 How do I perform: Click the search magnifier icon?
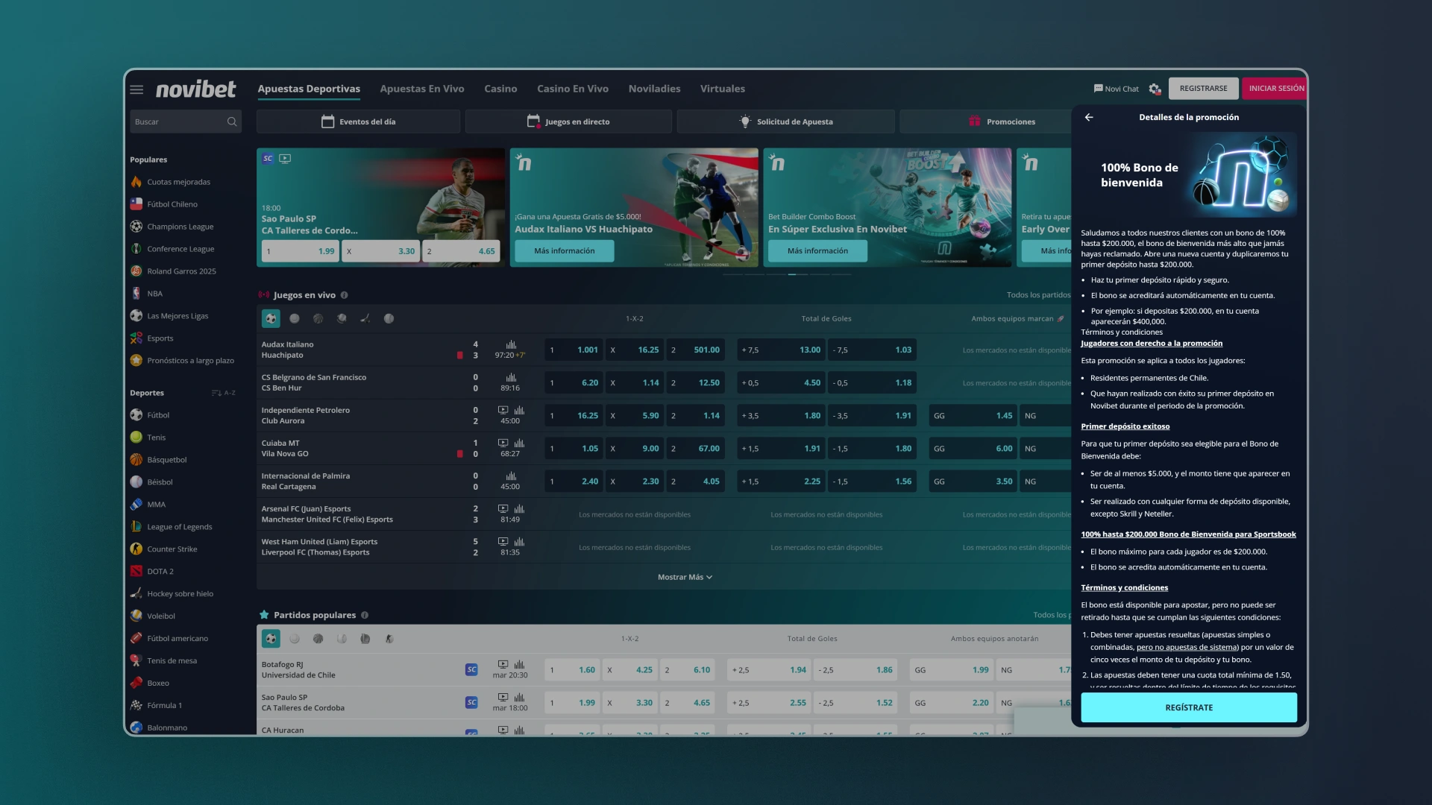232,121
